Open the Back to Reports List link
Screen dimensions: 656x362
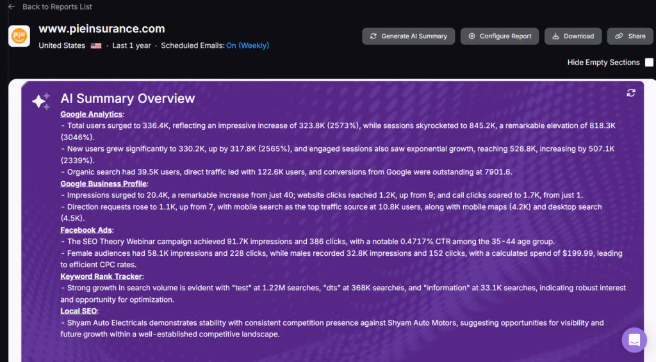(57, 7)
